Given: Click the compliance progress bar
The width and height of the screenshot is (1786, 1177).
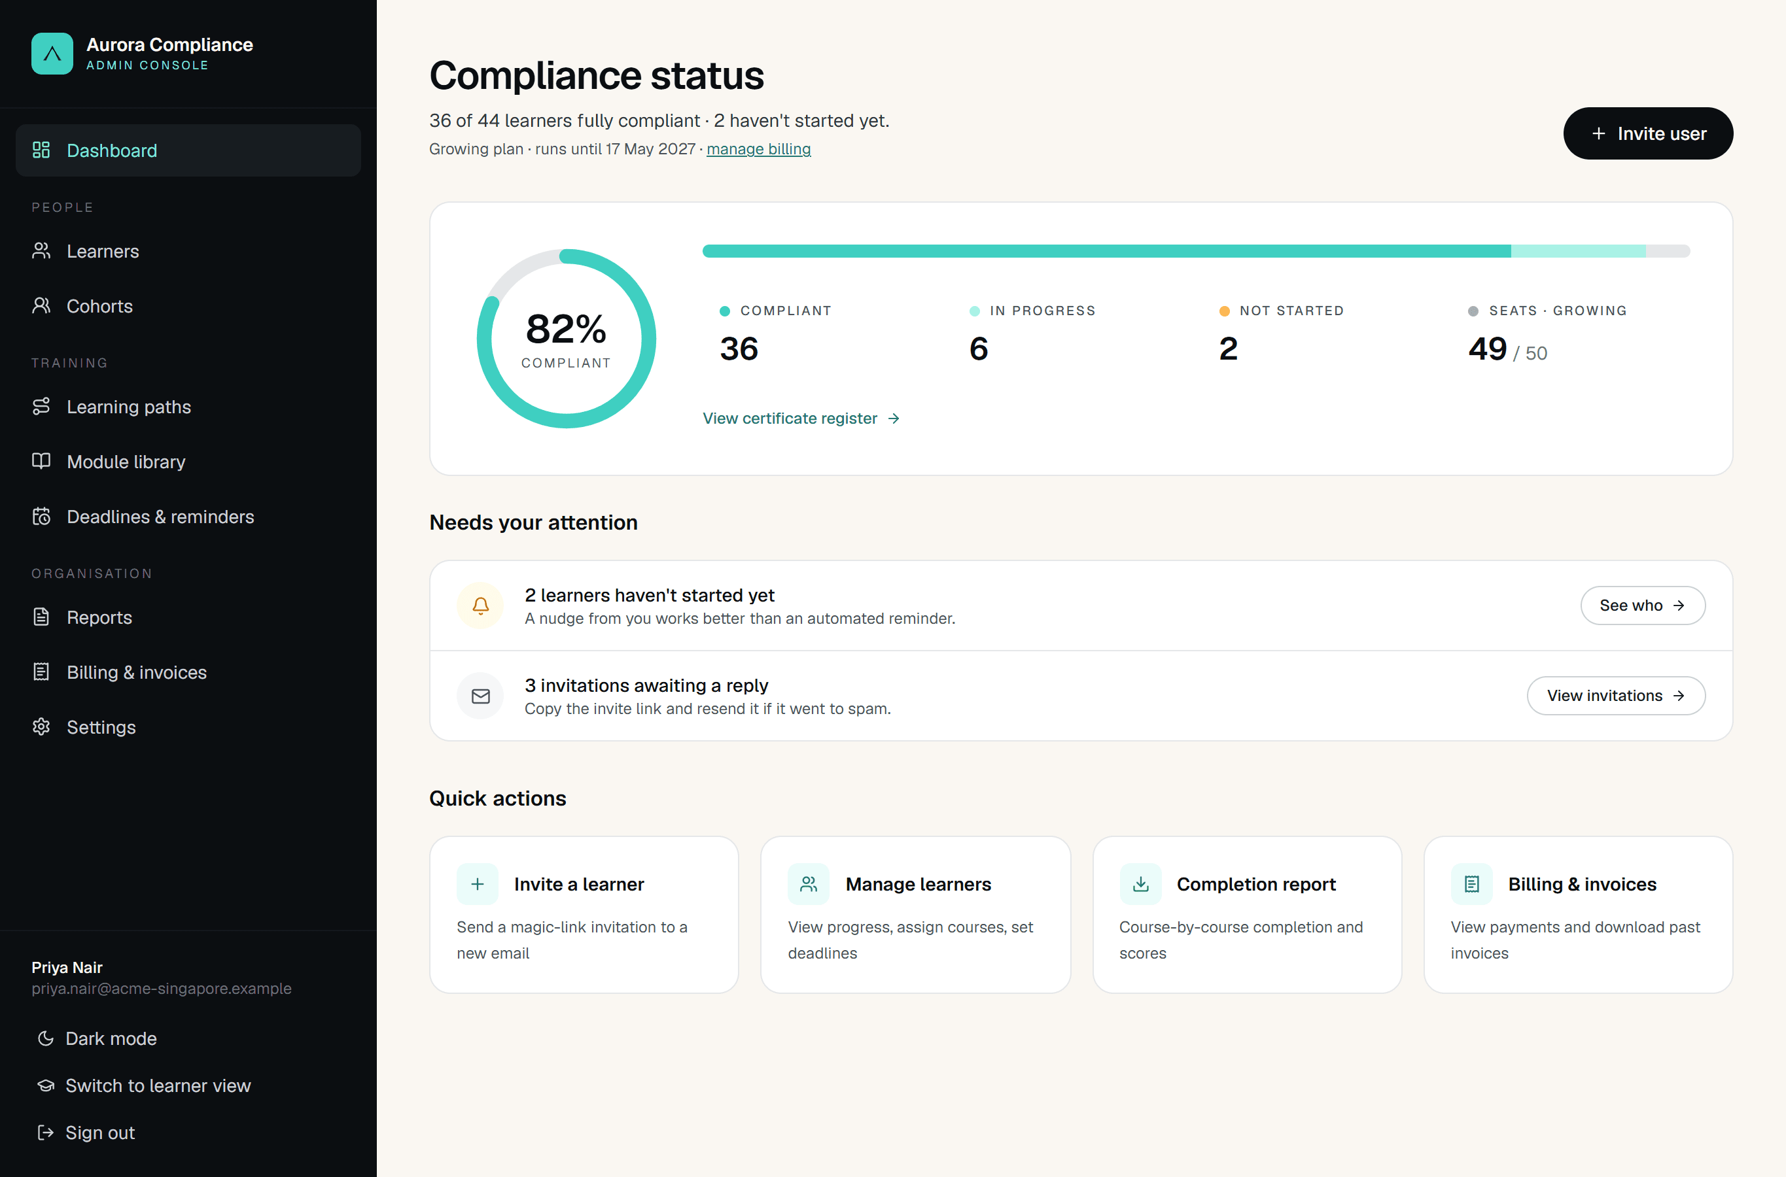Looking at the screenshot, I should 1196,250.
